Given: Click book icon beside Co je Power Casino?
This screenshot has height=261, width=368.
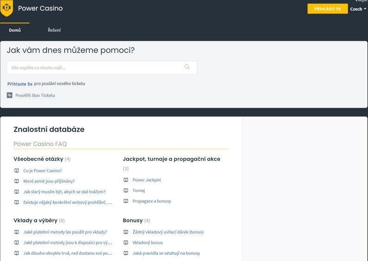Looking at the screenshot, I should (17, 170).
